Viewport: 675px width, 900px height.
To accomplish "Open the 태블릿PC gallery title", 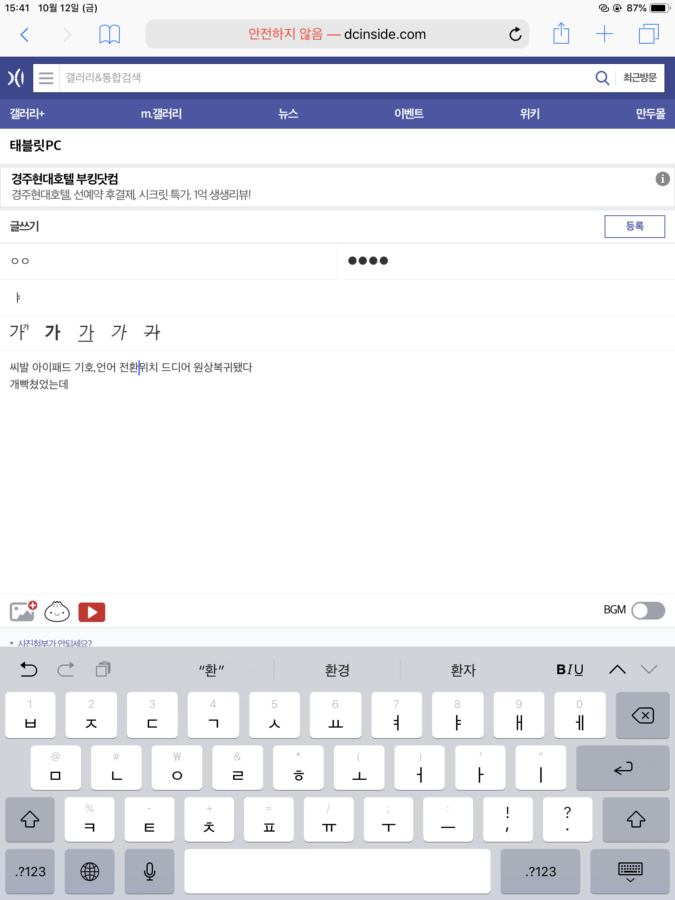I will pyautogui.click(x=36, y=146).
